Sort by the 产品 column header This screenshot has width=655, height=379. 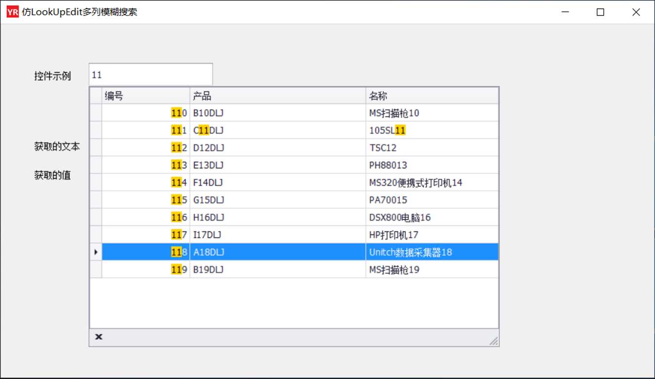tap(278, 96)
